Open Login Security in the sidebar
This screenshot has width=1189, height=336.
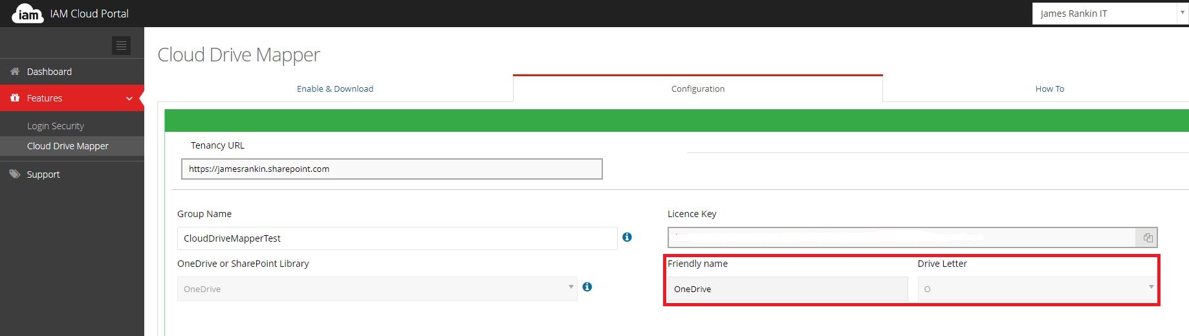(x=56, y=126)
